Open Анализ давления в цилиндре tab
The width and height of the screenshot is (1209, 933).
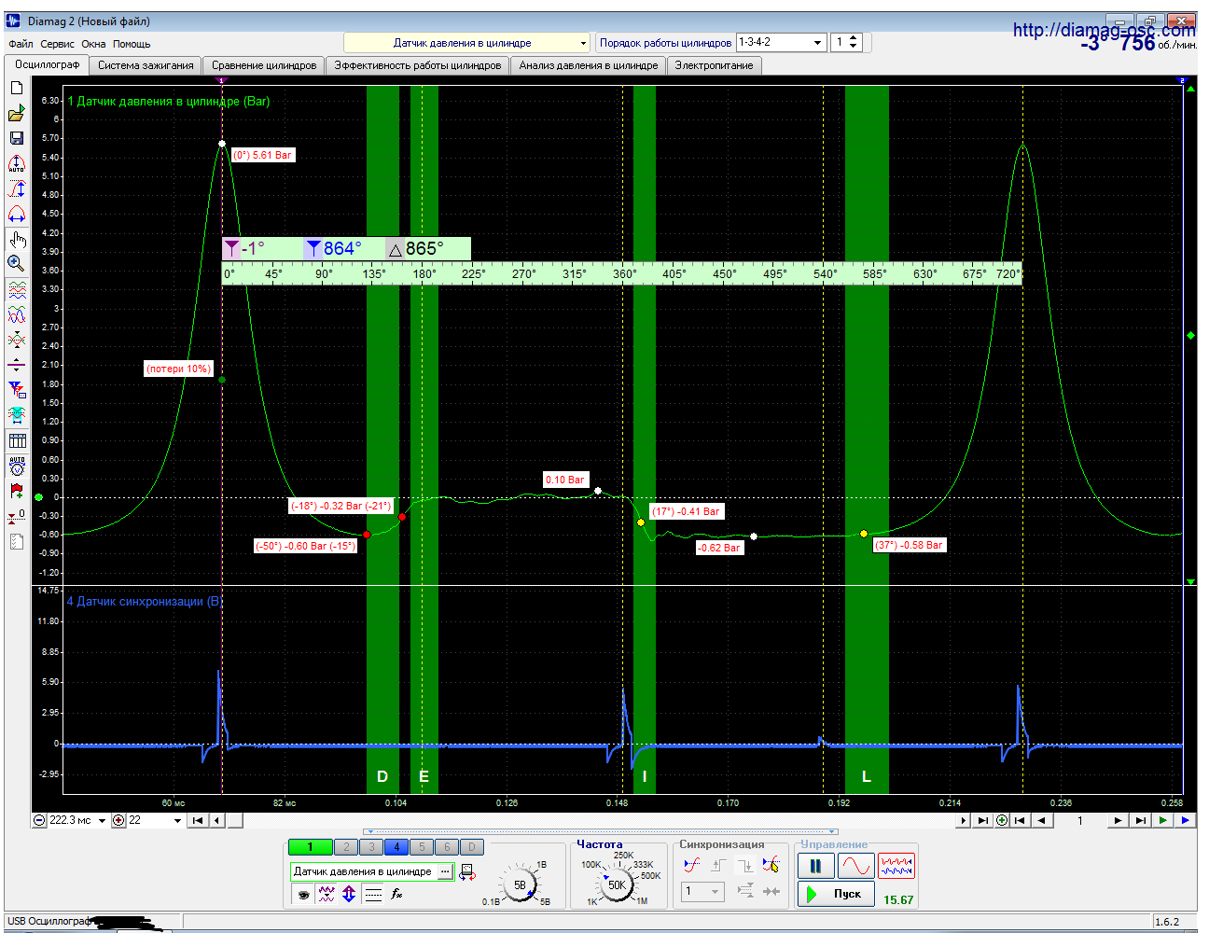(x=589, y=65)
